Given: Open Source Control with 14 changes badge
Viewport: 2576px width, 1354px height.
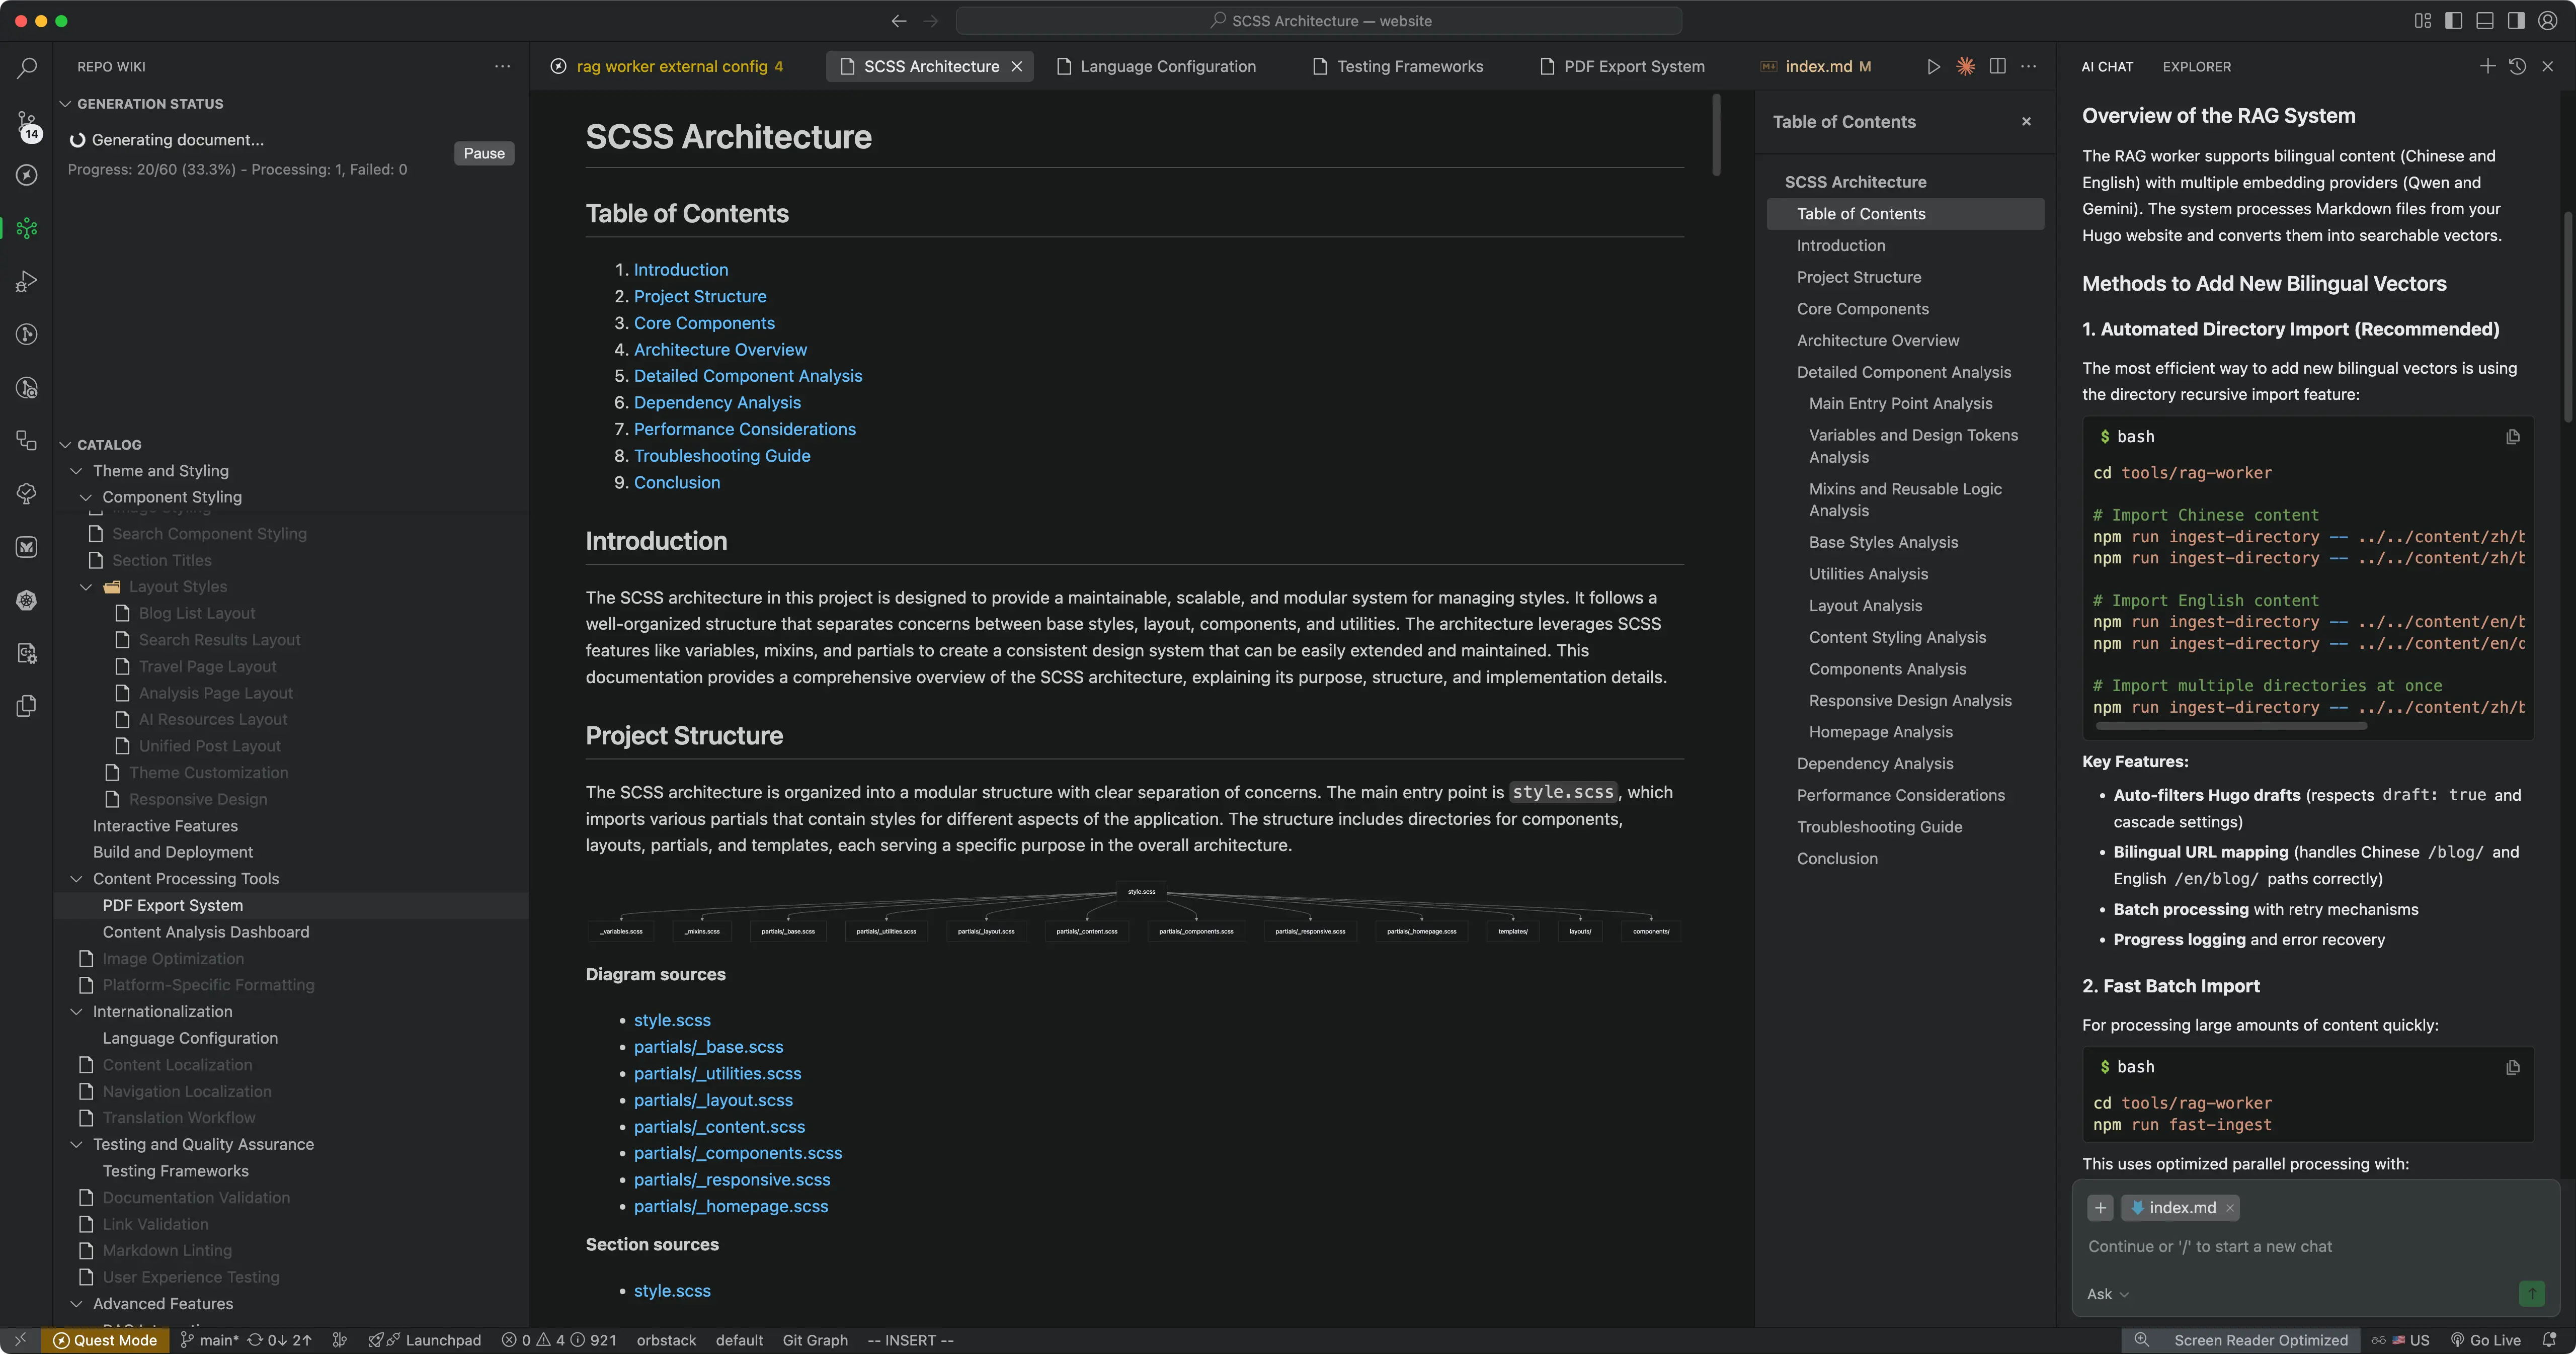Looking at the screenshot, I should coord(27,125).
